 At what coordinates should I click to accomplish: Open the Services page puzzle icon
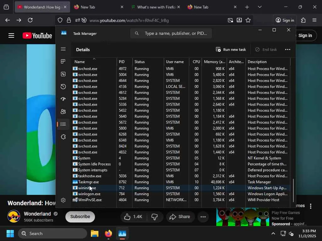click(x=63, y=137)
